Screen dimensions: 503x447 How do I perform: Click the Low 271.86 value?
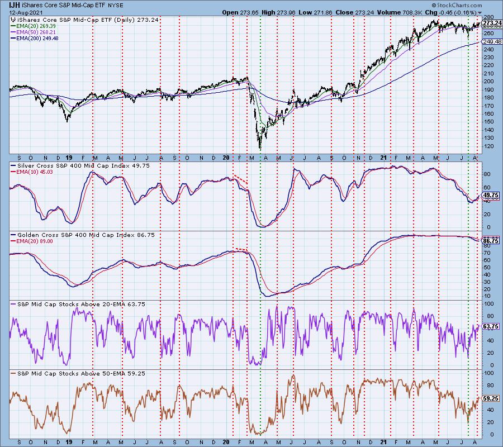(x=315, y=12)
